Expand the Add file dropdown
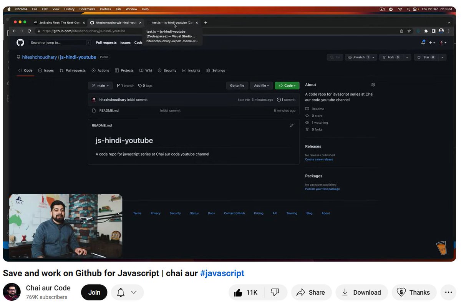This screenshot has height=305, width=461. point(261,86)
